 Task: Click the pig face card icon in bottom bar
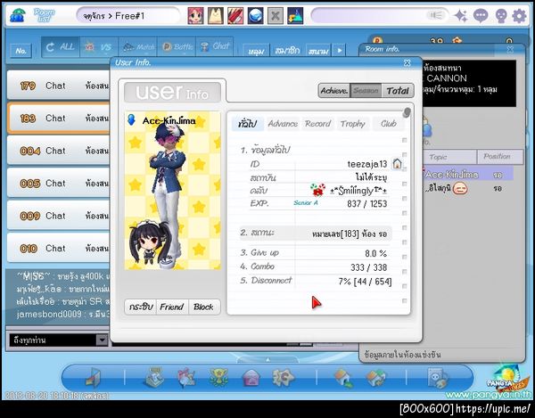(x=438, y=378)
